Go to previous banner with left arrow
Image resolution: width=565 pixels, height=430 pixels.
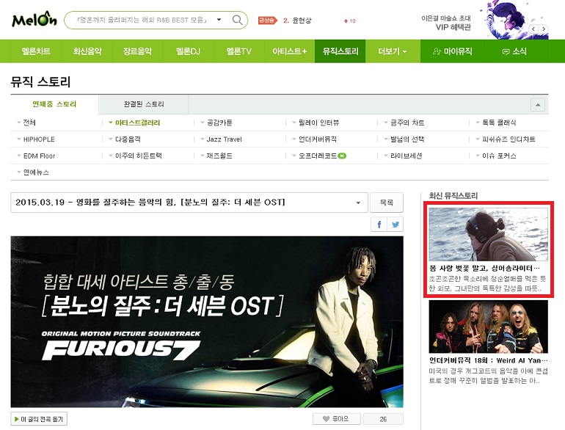pyautogui.click(x=533, y=29)
